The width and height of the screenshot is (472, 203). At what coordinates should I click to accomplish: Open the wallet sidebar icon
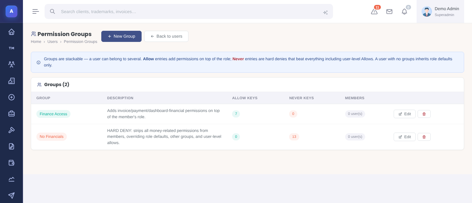pyautogui.click(x=11, y=163)
